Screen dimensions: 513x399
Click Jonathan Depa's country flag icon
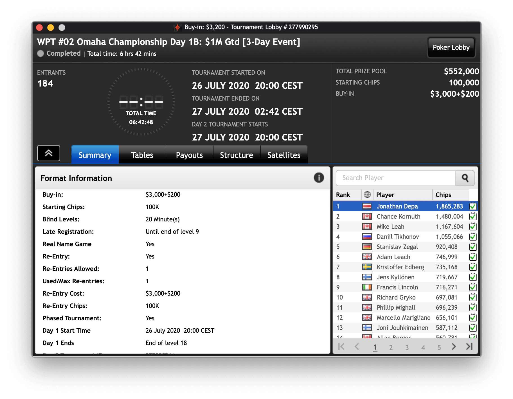click(367, 206)
